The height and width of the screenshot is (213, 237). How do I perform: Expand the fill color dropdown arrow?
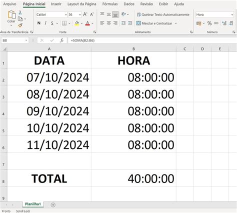click(81, 23)
